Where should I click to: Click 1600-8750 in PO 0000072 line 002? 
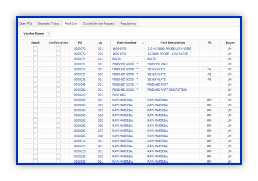click(x=119, y=54)
